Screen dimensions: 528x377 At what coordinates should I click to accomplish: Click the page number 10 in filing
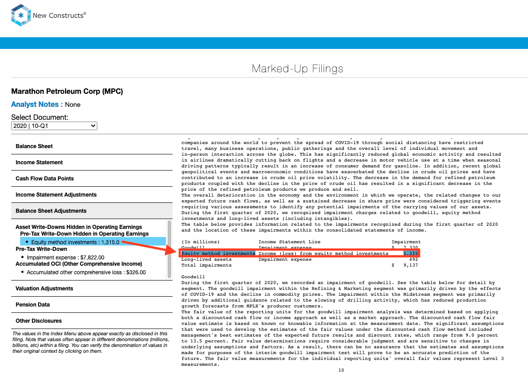click(341, 370)
